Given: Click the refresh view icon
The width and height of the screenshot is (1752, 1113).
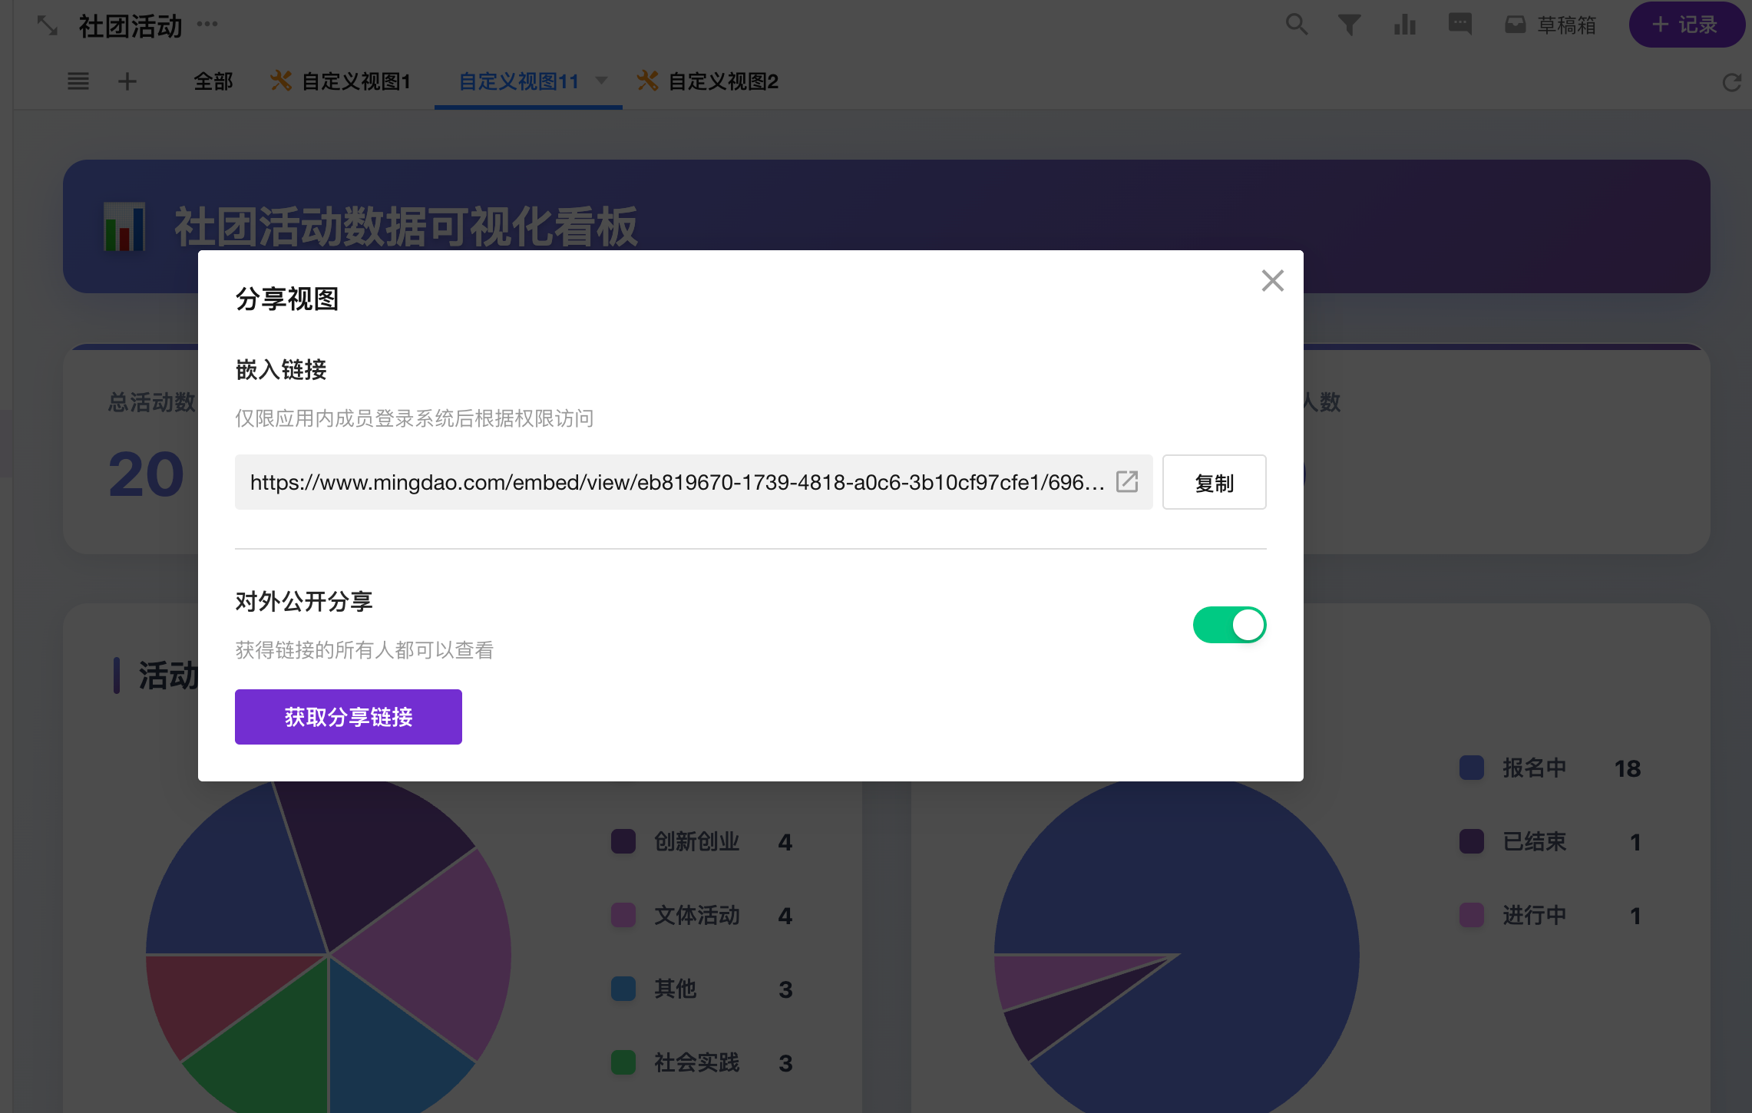Looking at the screenshot, I should click(1731, 82).
